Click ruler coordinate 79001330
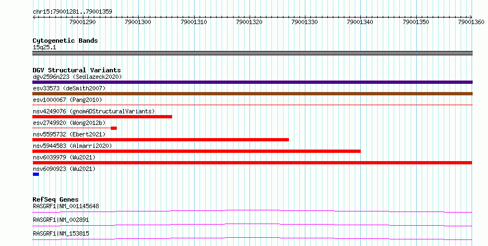488x246 pixels. 304,22
